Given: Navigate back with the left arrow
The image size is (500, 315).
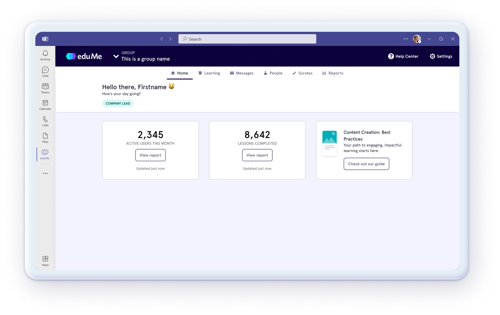Looking at the screenshot, I should pos(162,39).
